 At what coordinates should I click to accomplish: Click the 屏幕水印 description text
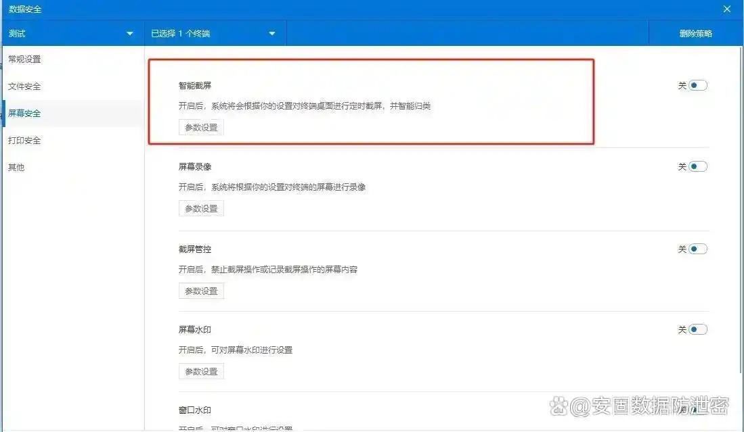click(236, 350)
